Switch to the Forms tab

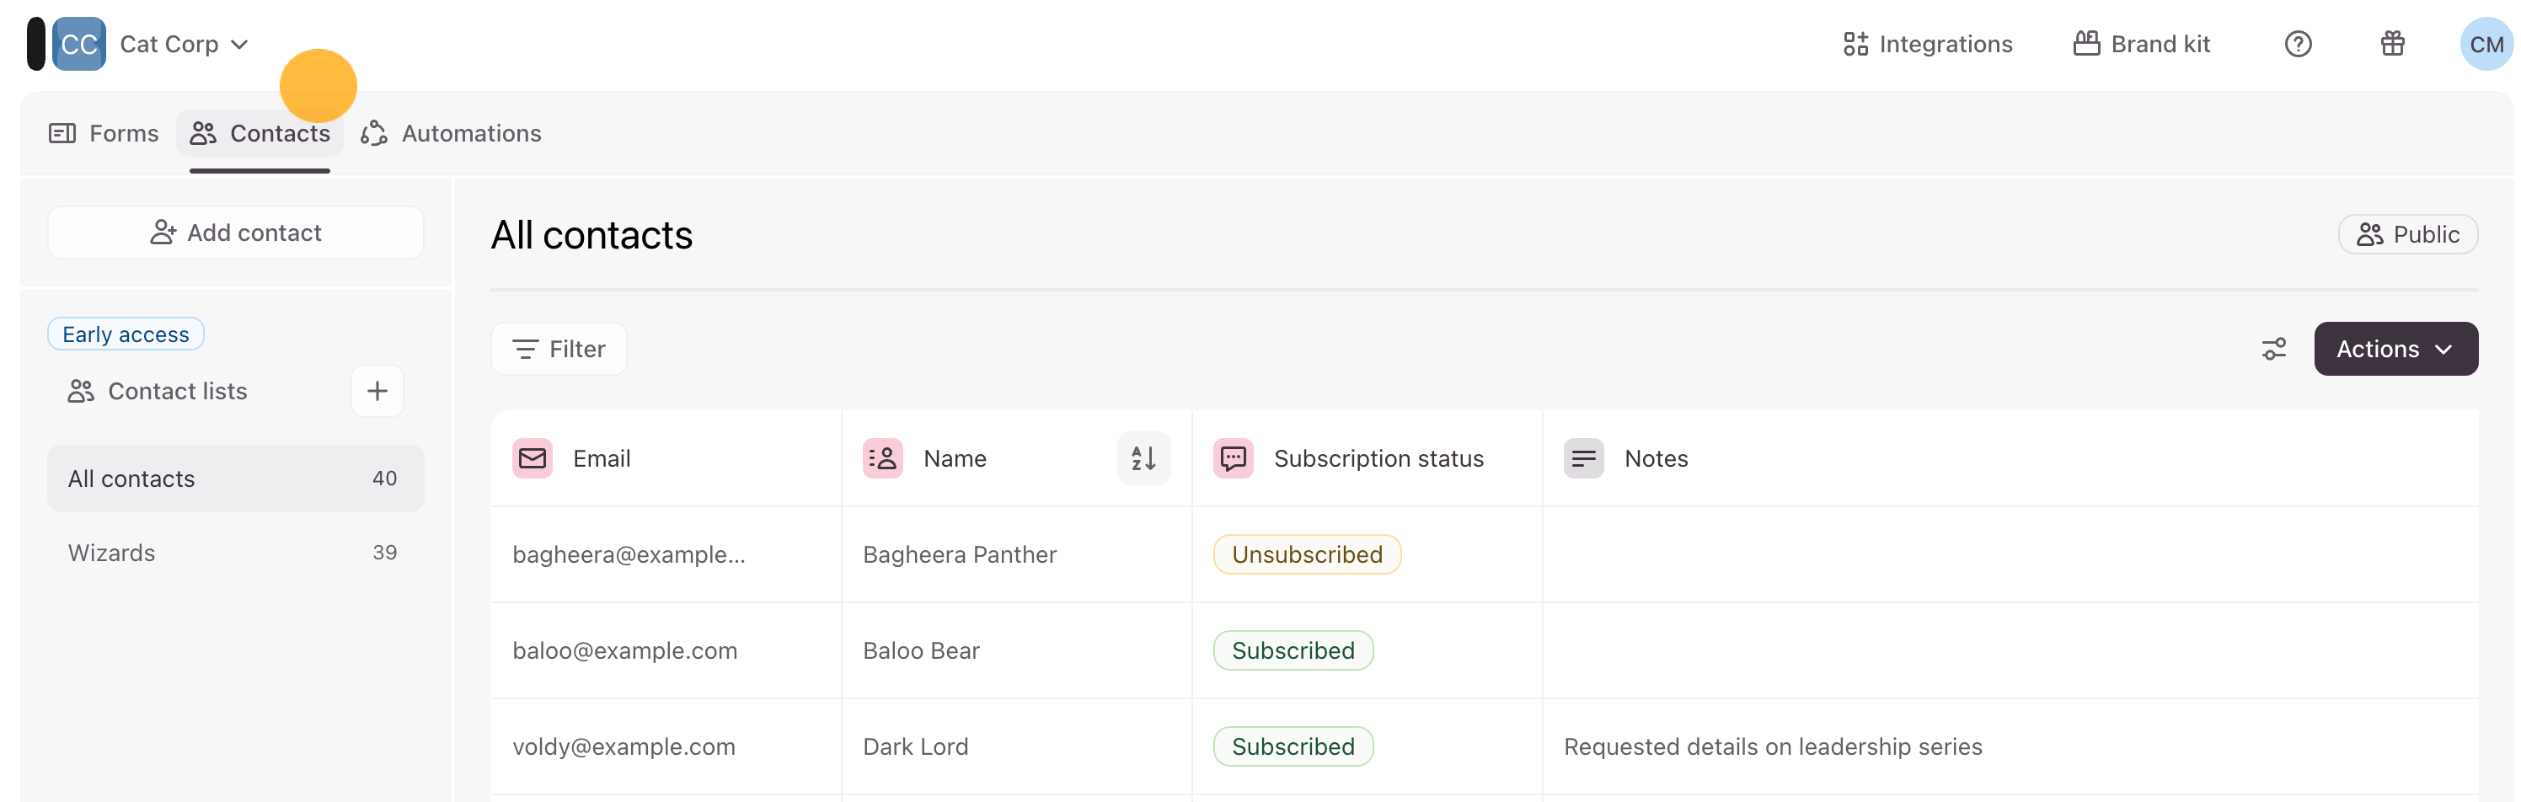click(104, 133)
